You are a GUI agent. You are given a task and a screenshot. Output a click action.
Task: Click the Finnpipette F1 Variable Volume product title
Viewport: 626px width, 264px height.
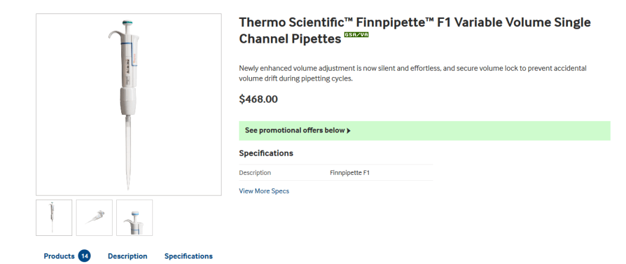414,31
